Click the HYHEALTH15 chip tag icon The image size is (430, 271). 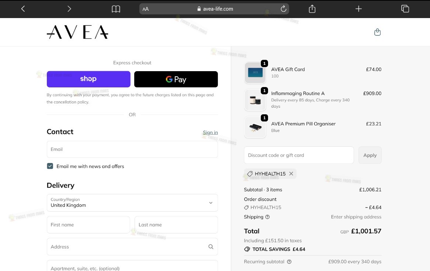click(x=250, y=174)
